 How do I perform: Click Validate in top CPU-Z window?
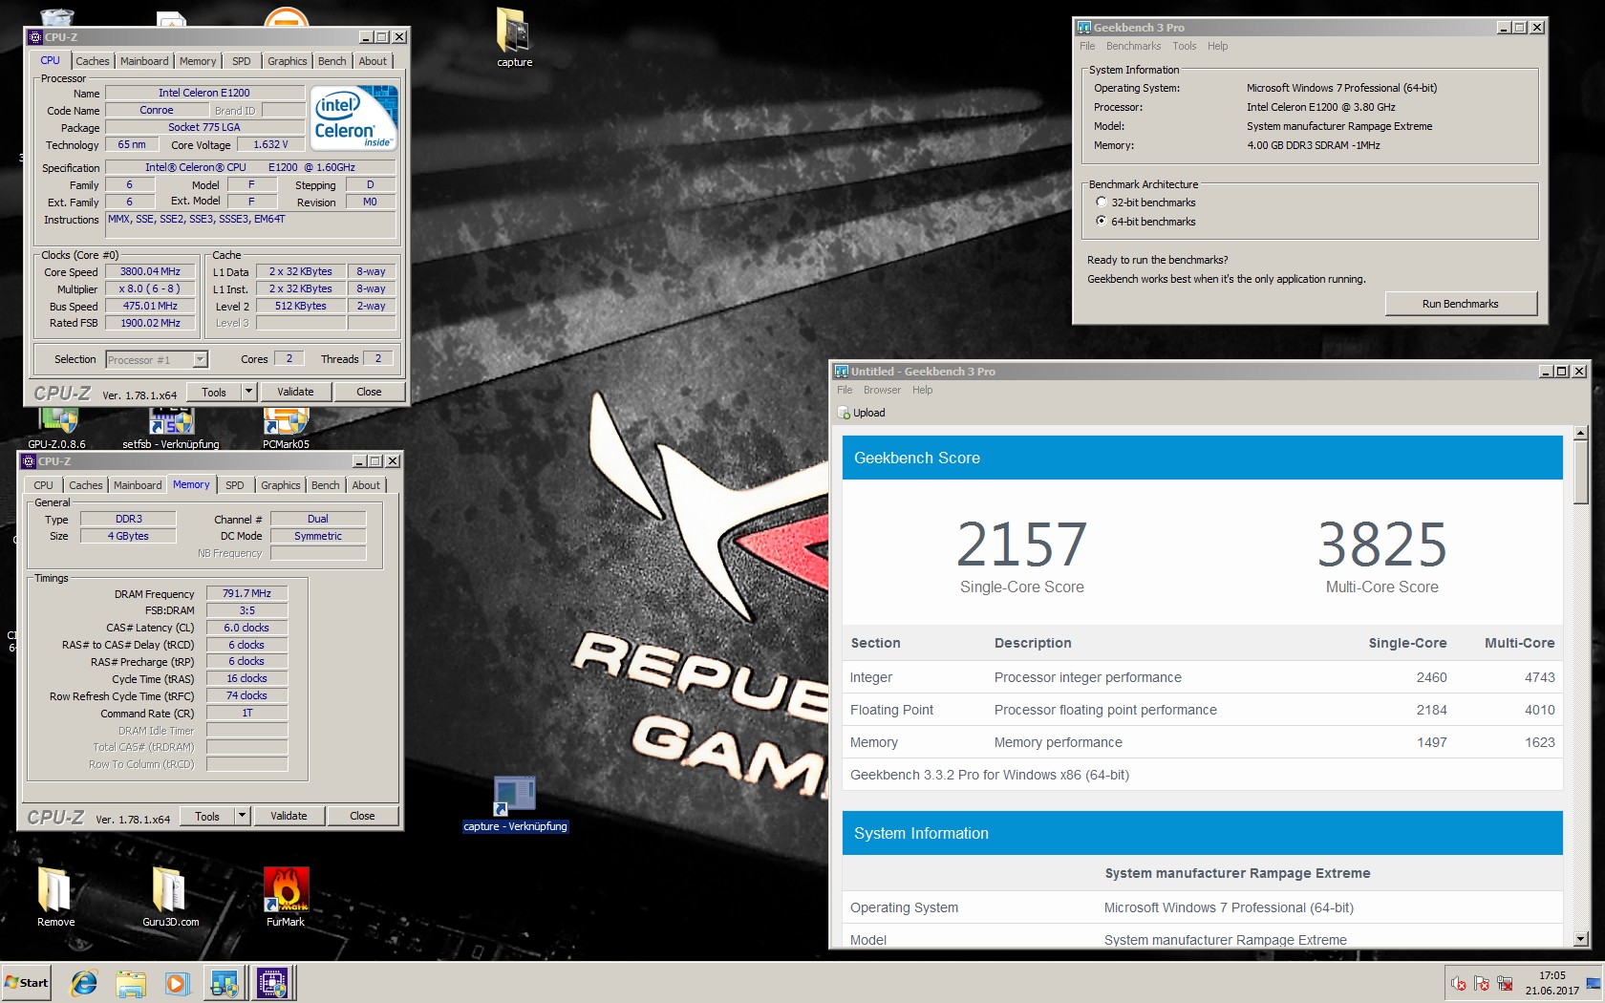[x=295, y=392]
